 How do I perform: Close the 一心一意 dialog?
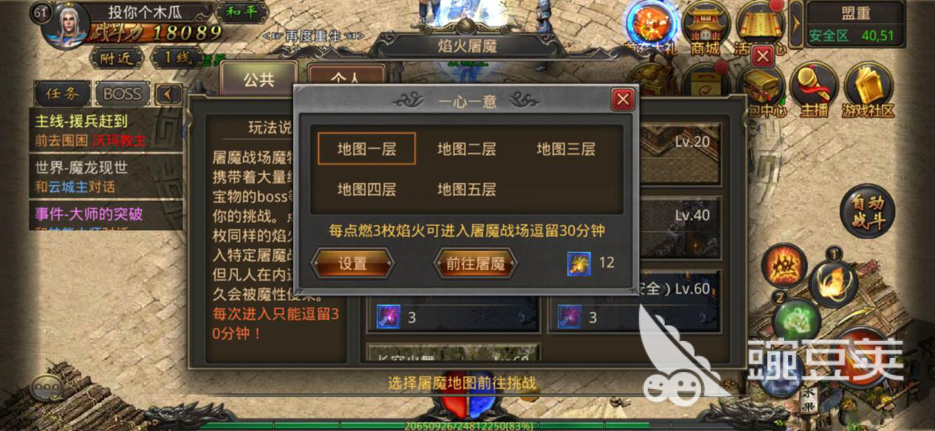(x=623, y=99)
